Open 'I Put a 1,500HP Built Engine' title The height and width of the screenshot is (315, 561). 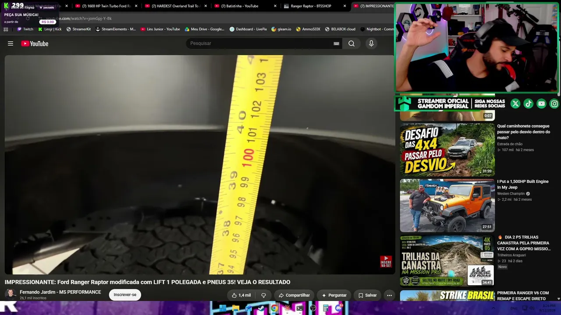coord(523,184)
